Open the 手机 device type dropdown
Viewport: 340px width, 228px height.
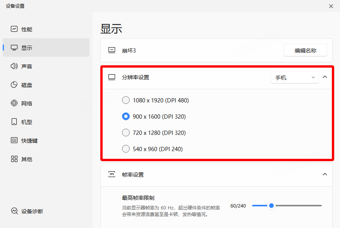pos(294,77)
